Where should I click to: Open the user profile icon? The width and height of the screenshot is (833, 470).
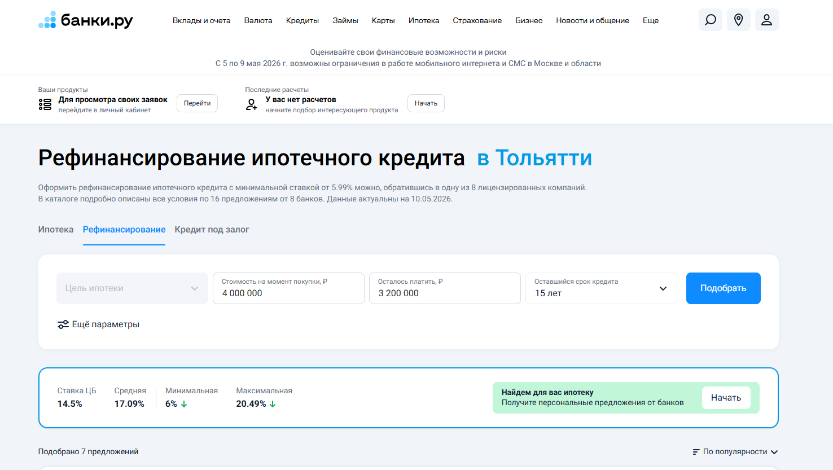point(767,20)
